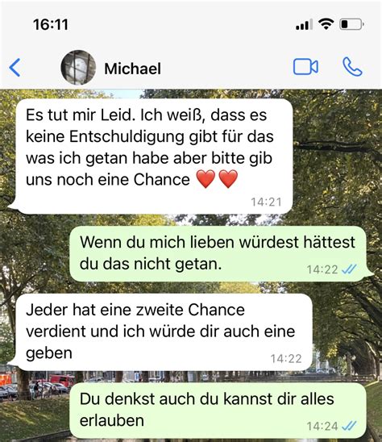382x442 pixels.
Task: Start a video call with Michael
Action: [305, 67]
